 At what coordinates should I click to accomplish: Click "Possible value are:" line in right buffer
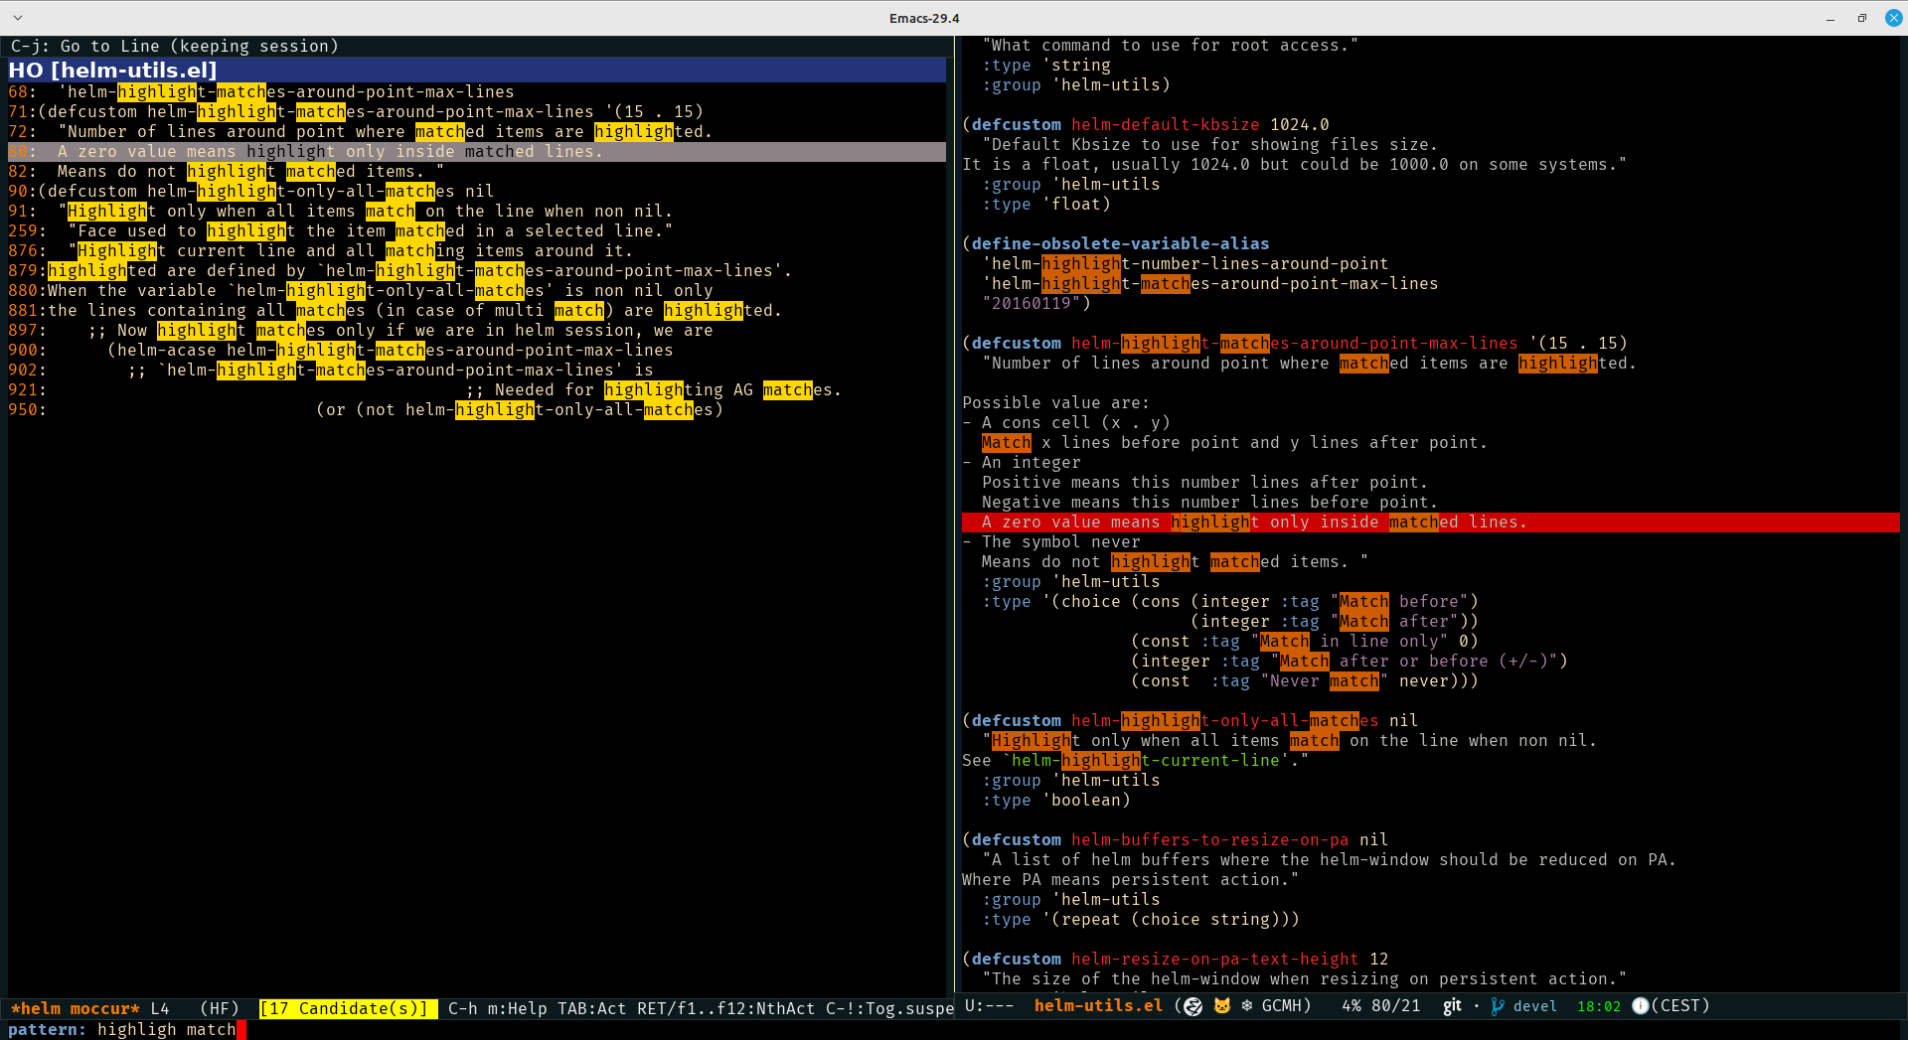pos(1056,402)
